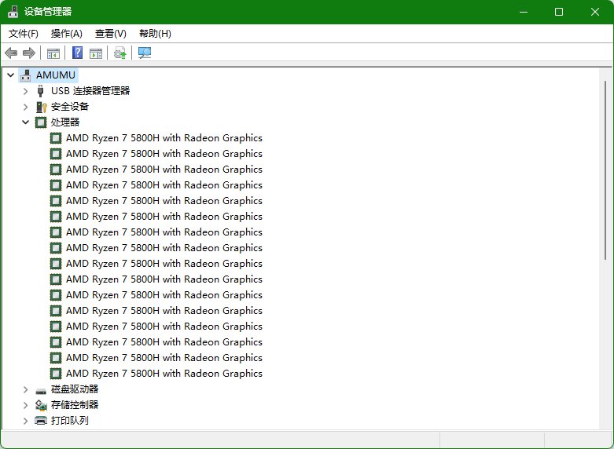
Task: Click the AMUMU computer icon
Action: (26, 75)
